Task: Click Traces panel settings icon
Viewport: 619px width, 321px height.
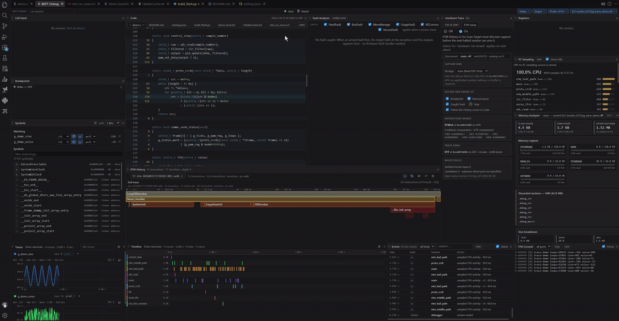Action: [119, 247]
